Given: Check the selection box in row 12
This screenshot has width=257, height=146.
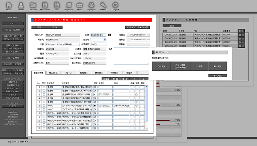Looking at the screenshot, I should pyautogui.click(x=44, y=128).
